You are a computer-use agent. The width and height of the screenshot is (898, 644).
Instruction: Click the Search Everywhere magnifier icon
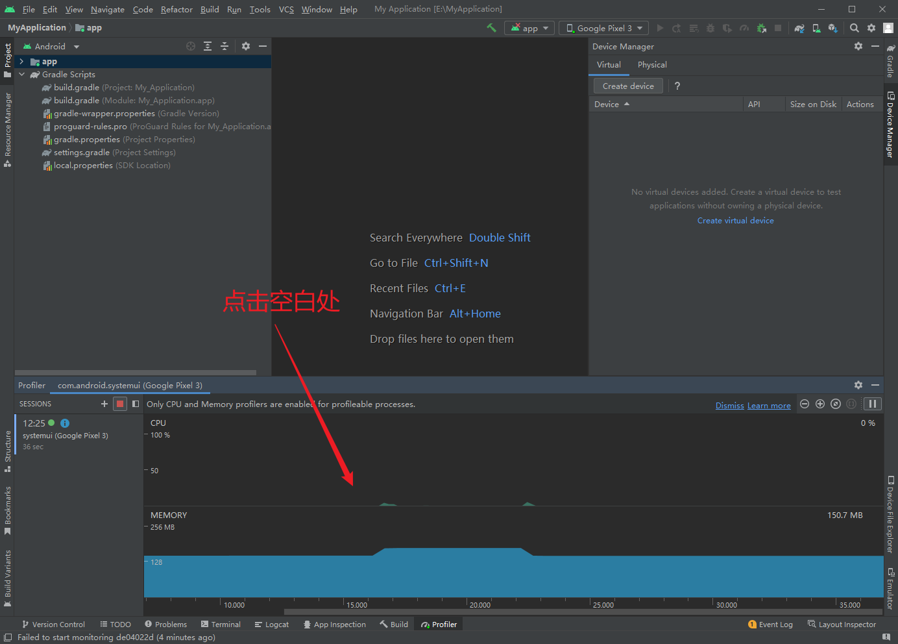pyautogui.click(x=855, y=28)
